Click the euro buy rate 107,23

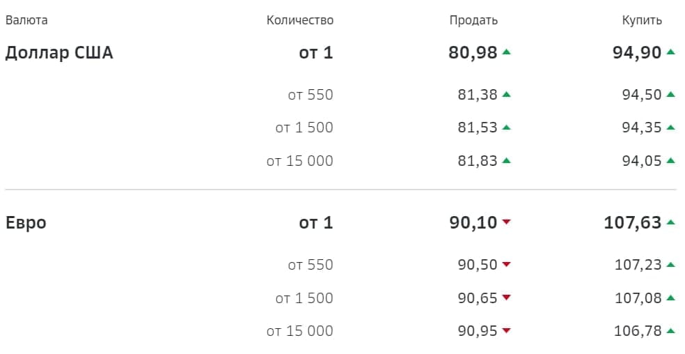[x=638, y=265]
